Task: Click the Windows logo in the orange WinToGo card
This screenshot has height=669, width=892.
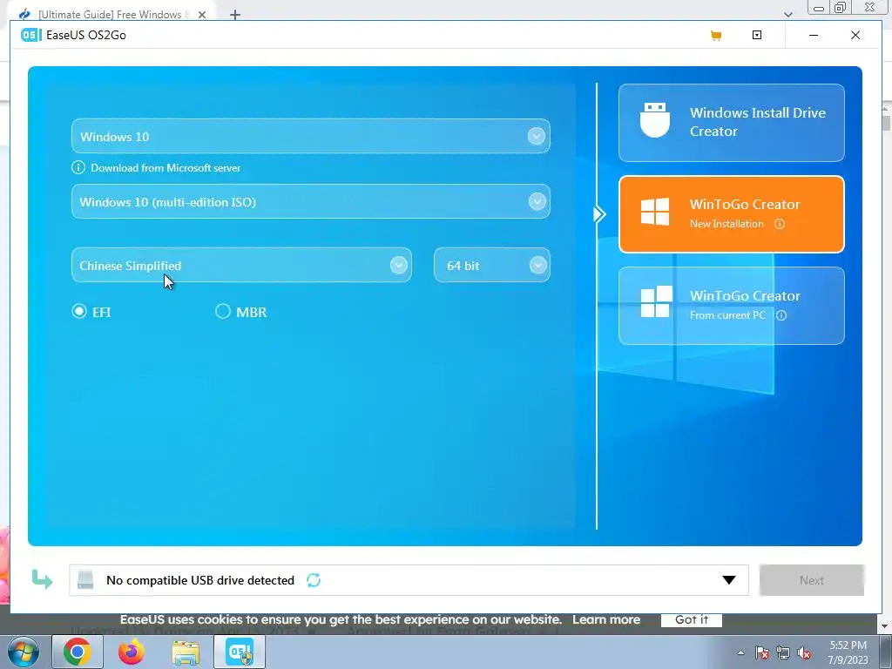Action: click(655, 212)
